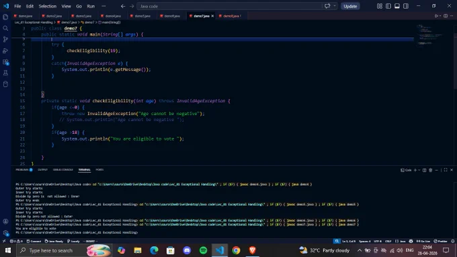Image resolution: width=457 pixels, height=257 pixels.
Task: Open the Output panel tab
Action: 42,170
